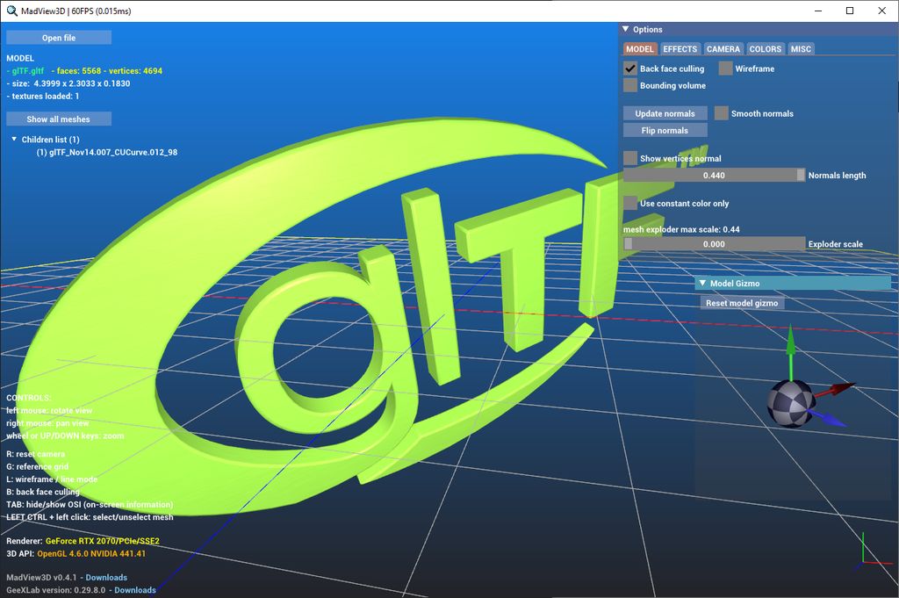Click the blue Z-axis gizmo arrow
The image size is (899, 598).
826,418
